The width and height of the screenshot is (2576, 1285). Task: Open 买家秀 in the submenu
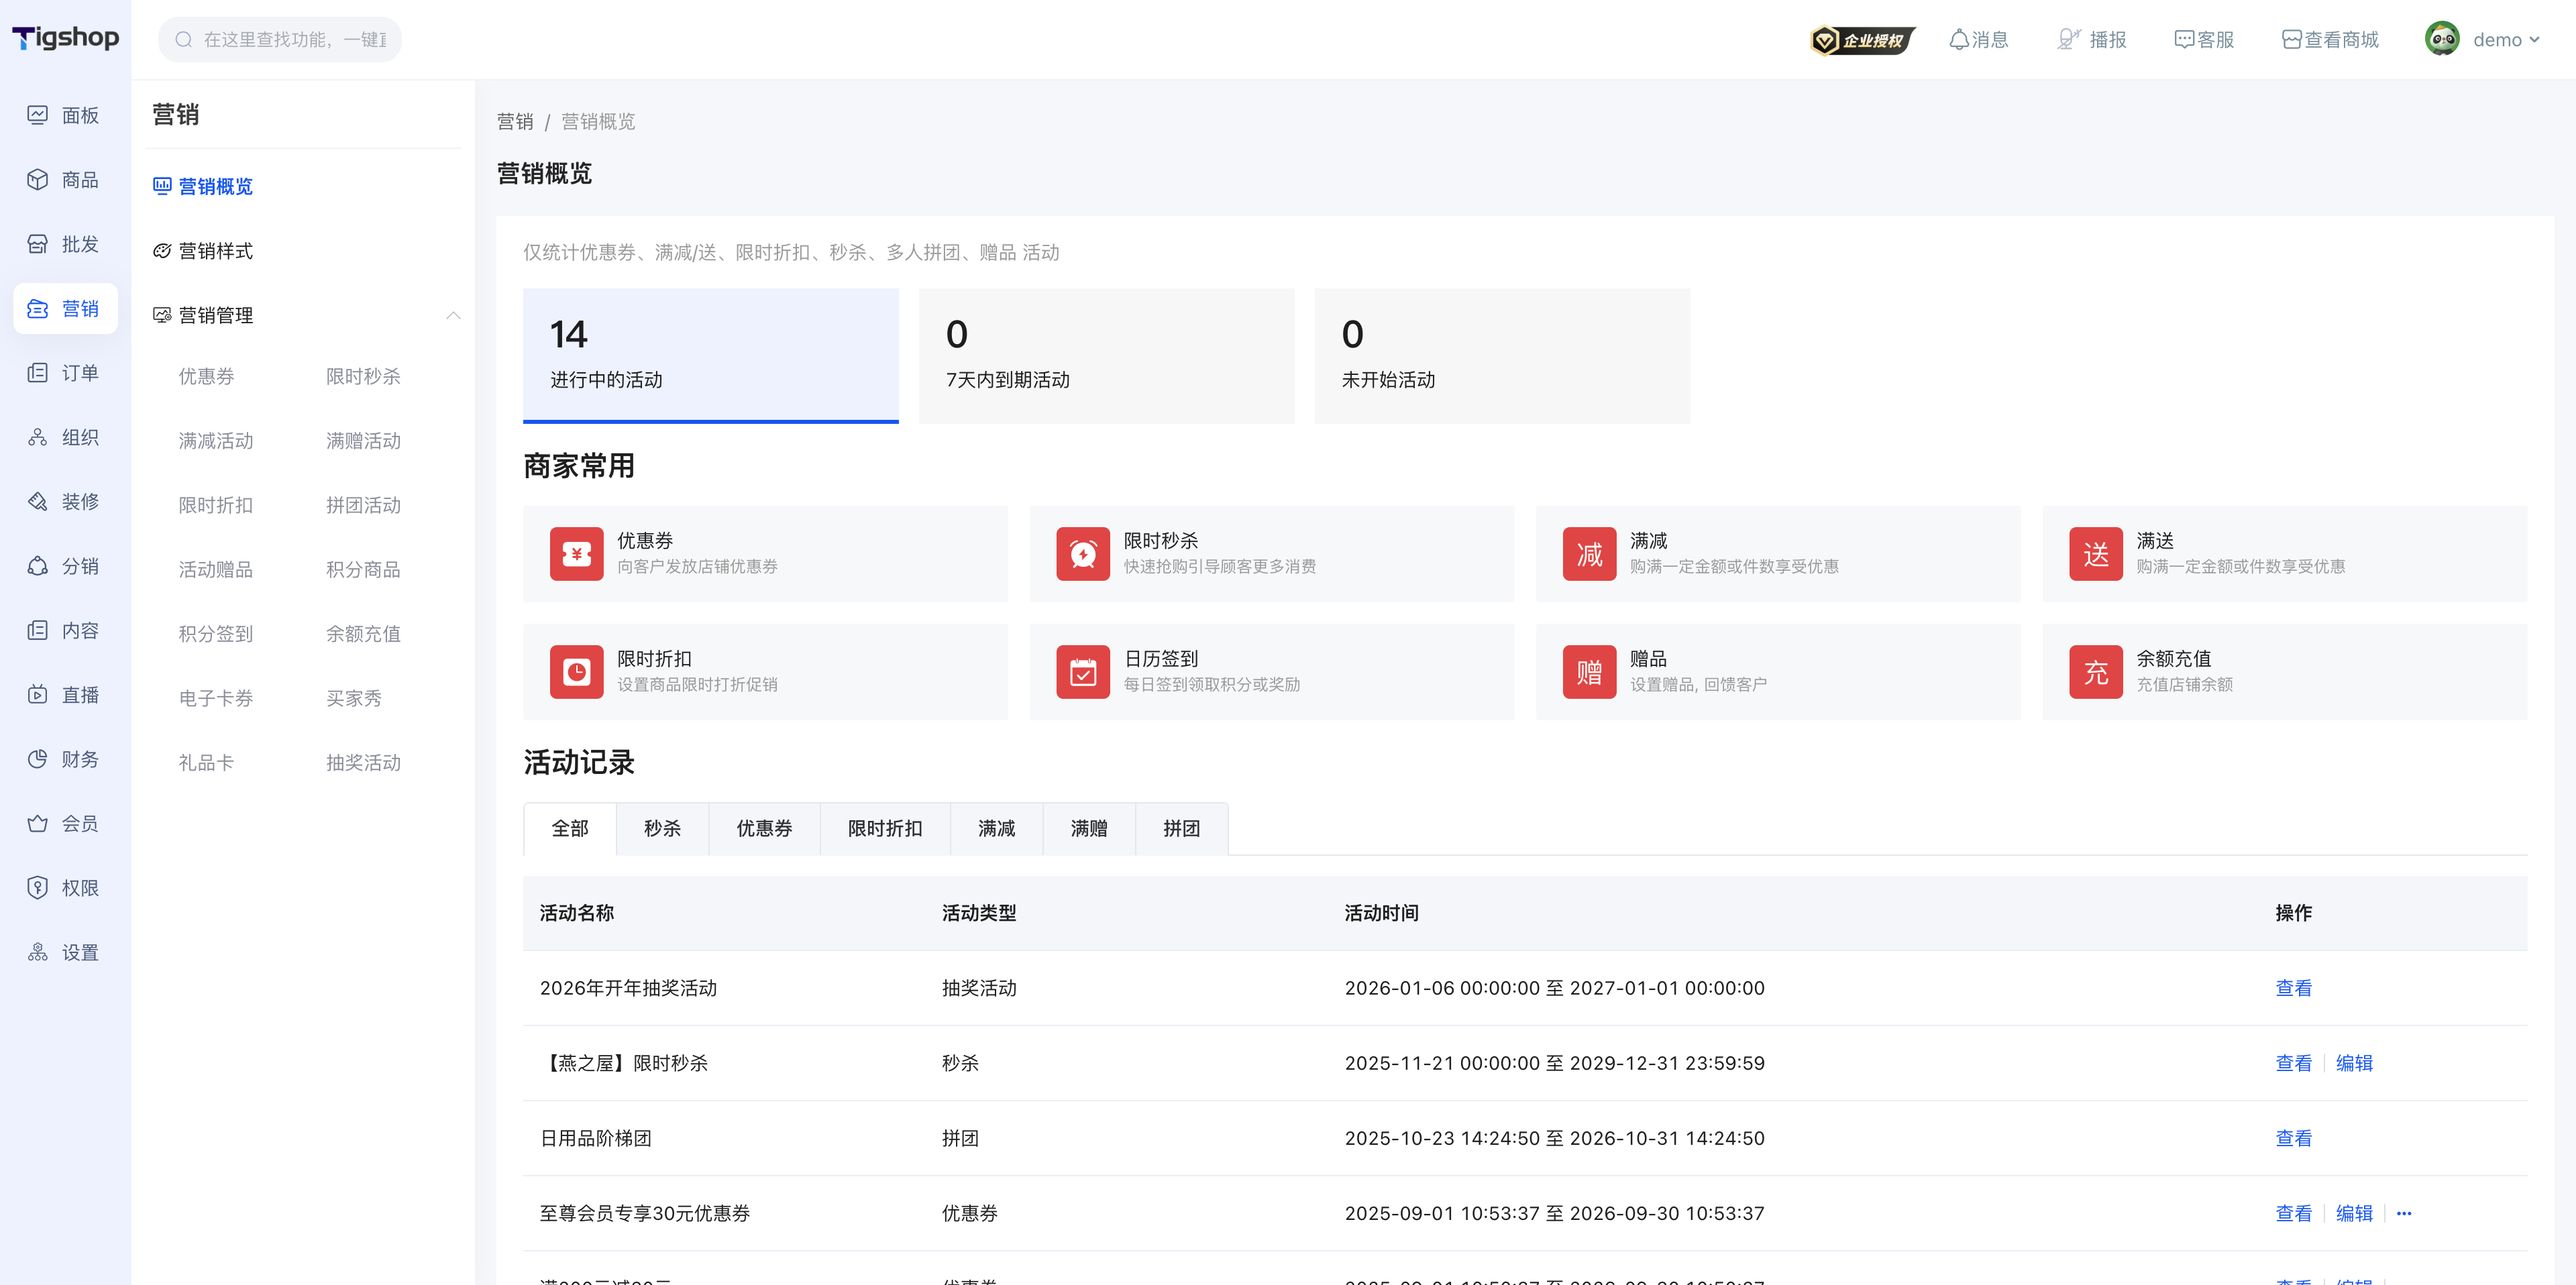[354, 699]
